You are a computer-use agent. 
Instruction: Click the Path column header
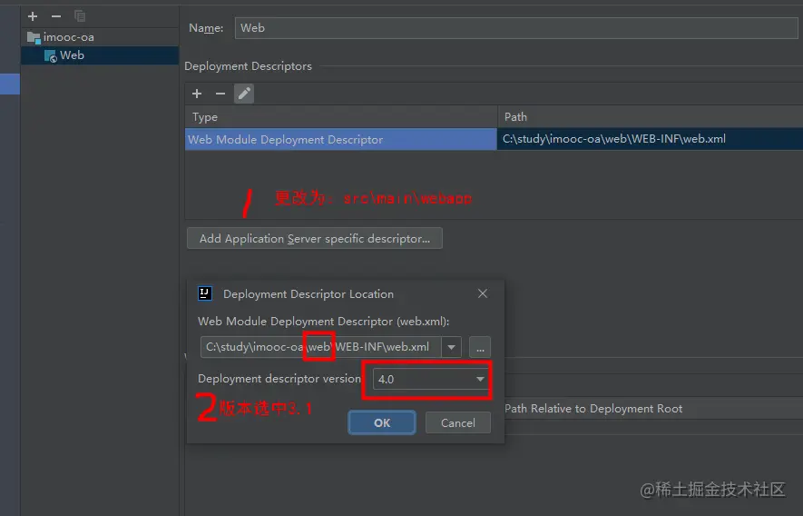(x=651, y=117)
